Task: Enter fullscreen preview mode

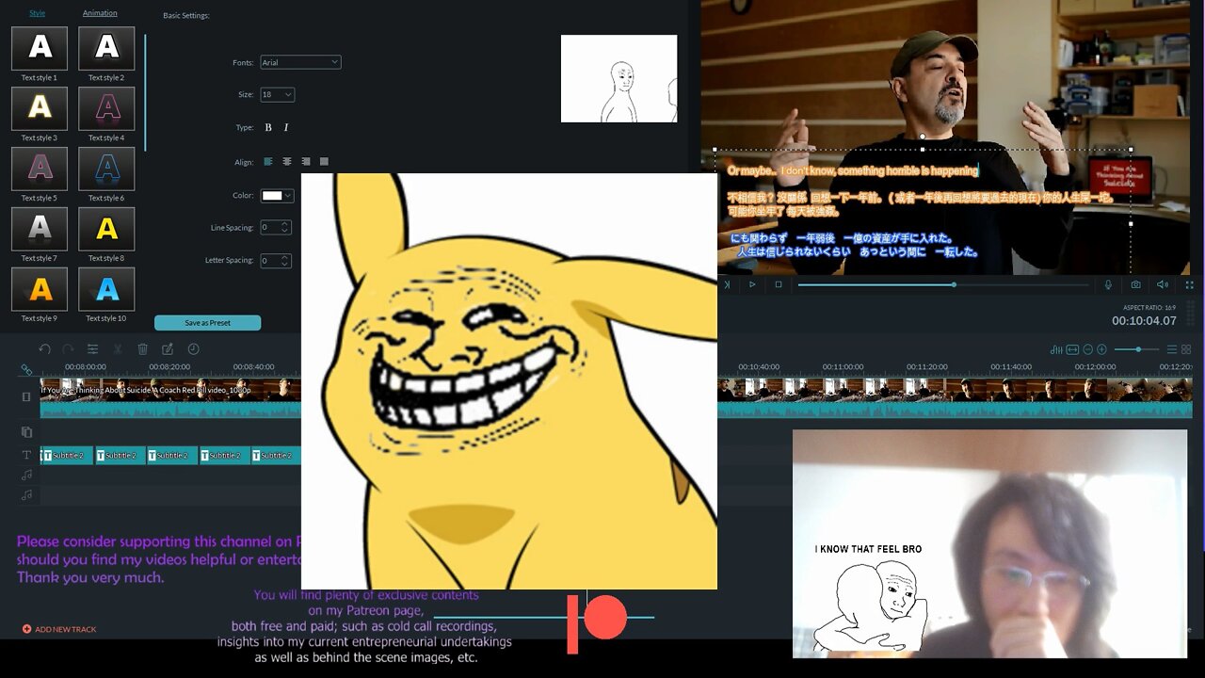Action: (1190, 284)
